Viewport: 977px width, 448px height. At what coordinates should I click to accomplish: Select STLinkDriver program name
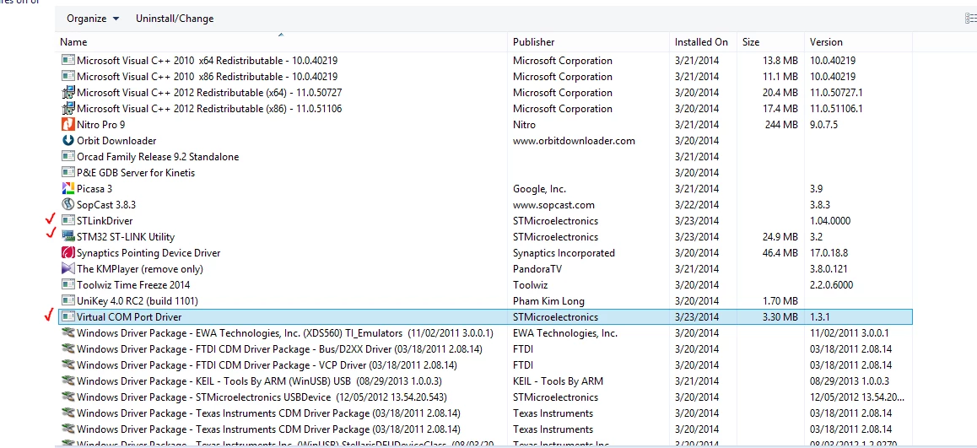tap(105, 220)
